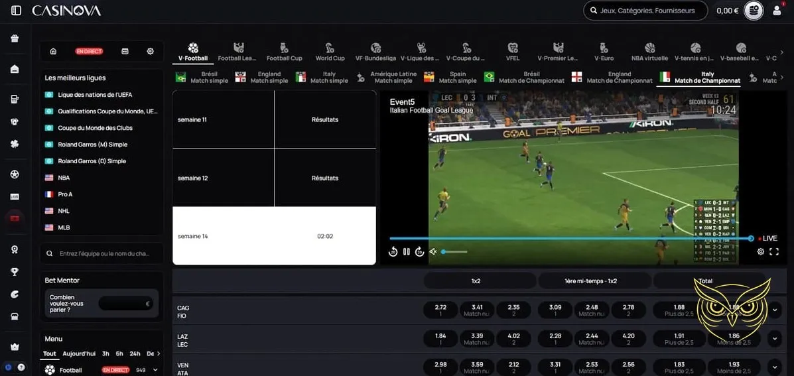Expand the Football category in the Menu list
Screen dimensions: 794x376
pos(155,370)
